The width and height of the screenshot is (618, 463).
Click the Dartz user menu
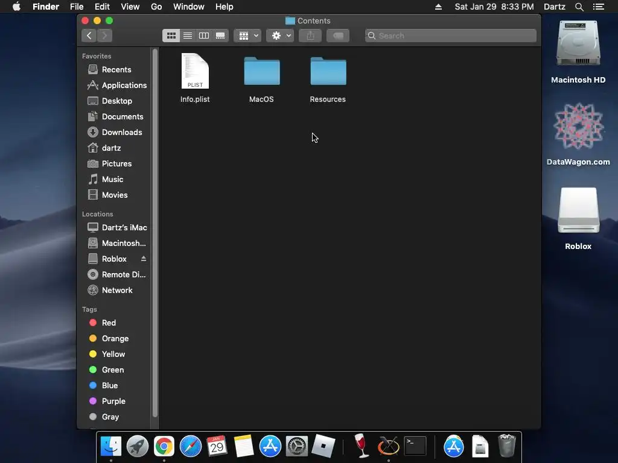555,7
